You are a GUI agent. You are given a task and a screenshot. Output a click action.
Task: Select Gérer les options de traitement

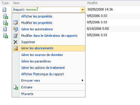(x=43, y=68)
